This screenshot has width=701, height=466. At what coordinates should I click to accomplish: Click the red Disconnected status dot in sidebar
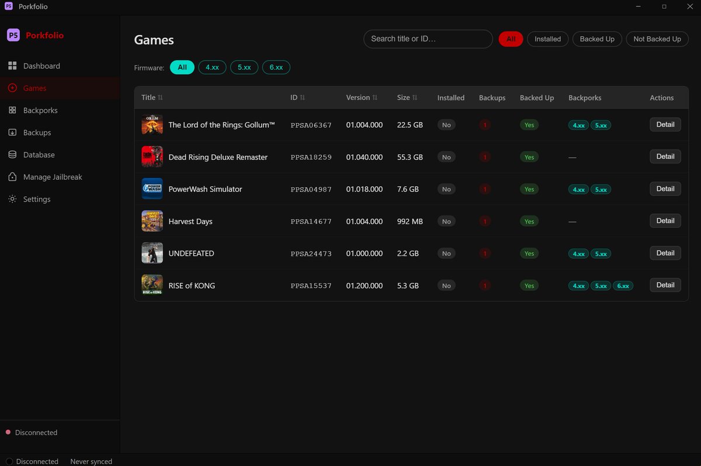pyautogui.click(x=8, y=432)
